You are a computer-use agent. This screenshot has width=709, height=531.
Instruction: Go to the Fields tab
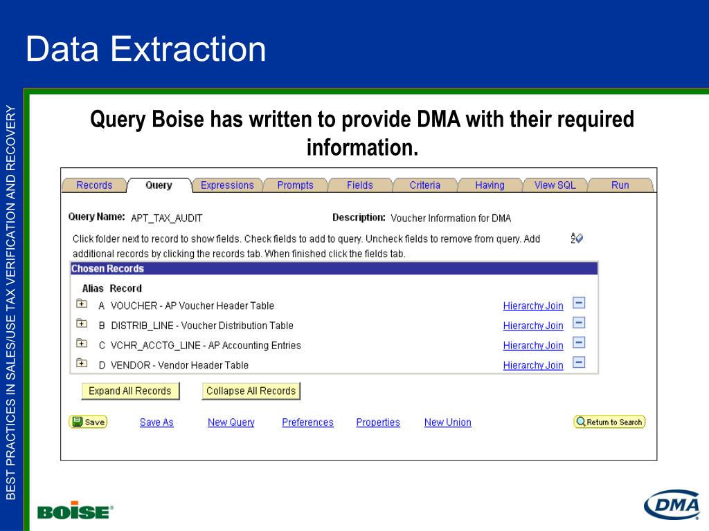click(360, 185)
